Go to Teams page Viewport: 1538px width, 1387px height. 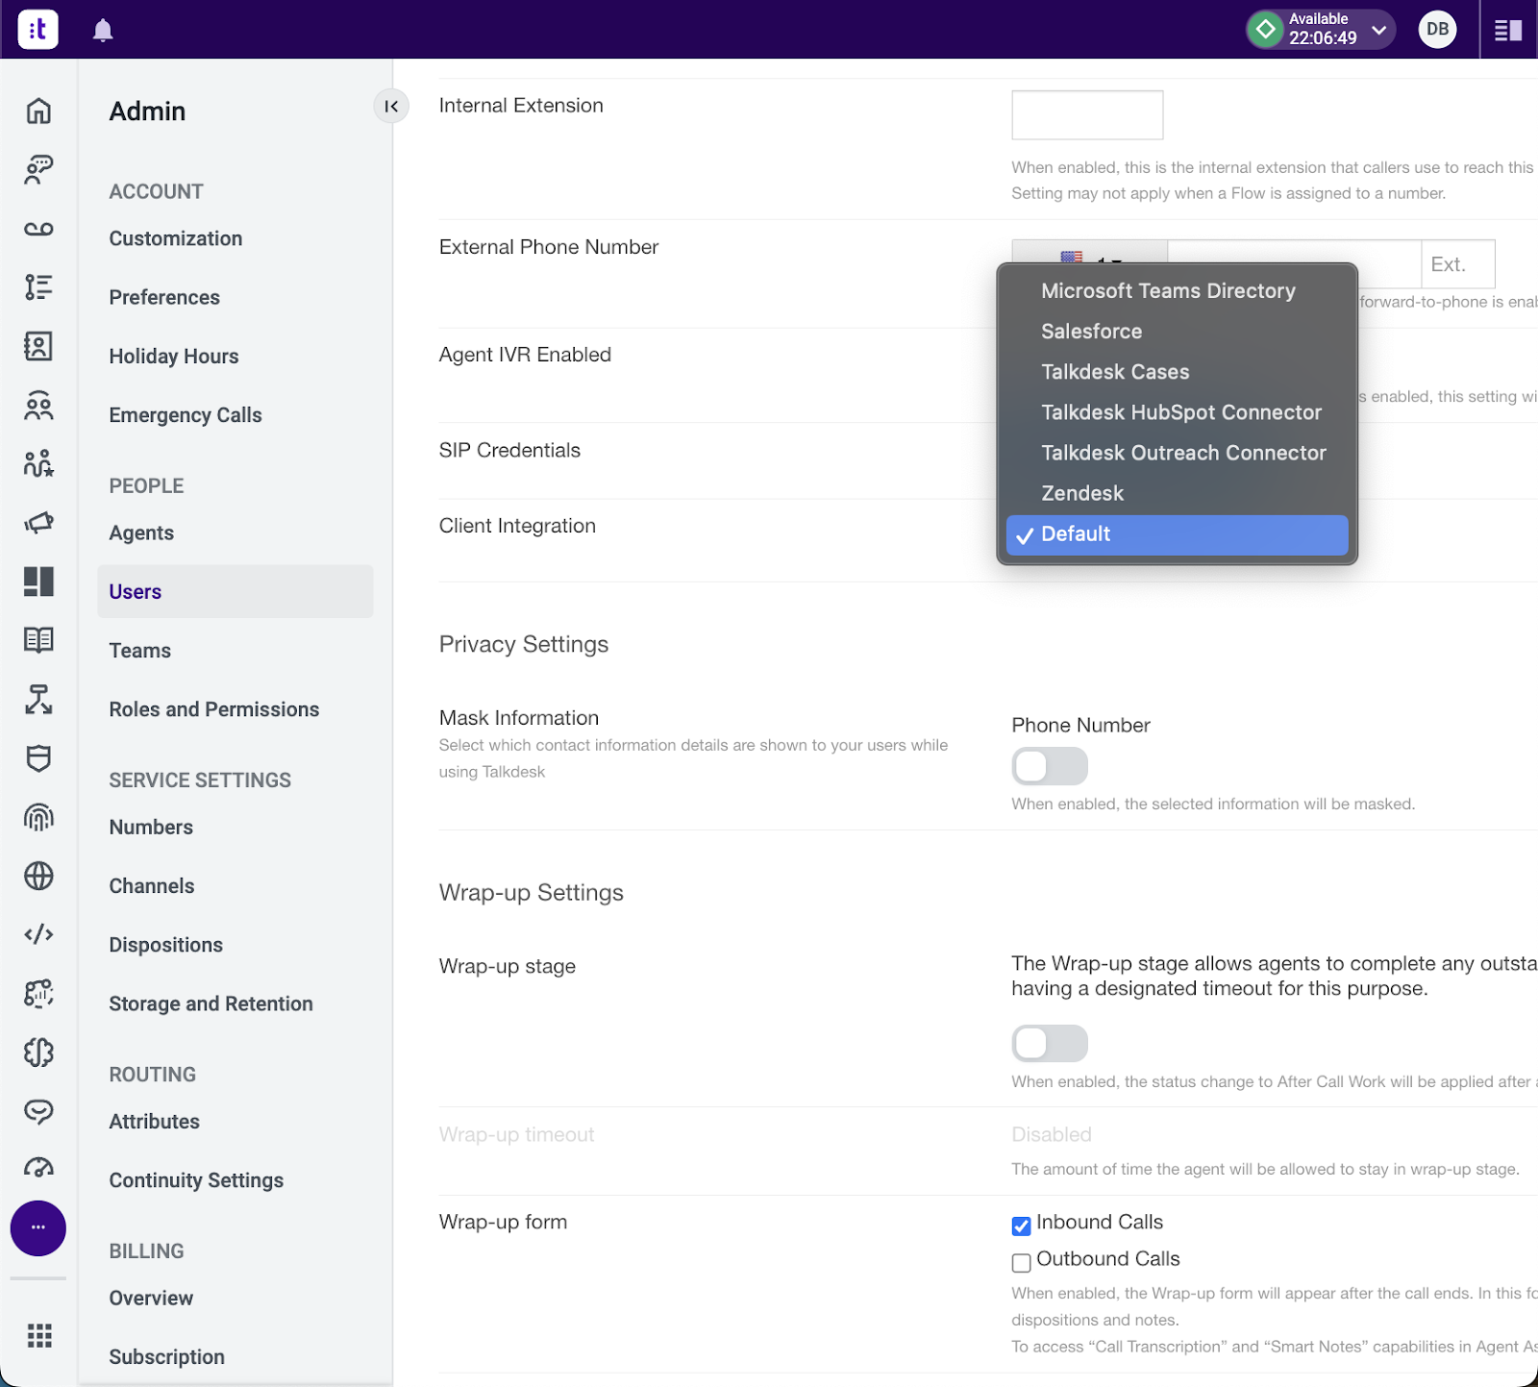[140, 651]
